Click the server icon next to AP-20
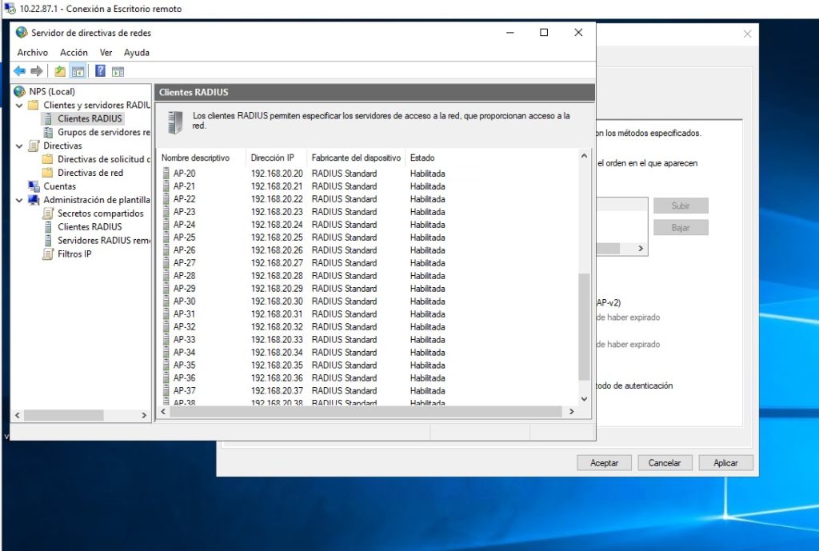 coord(166,173)
